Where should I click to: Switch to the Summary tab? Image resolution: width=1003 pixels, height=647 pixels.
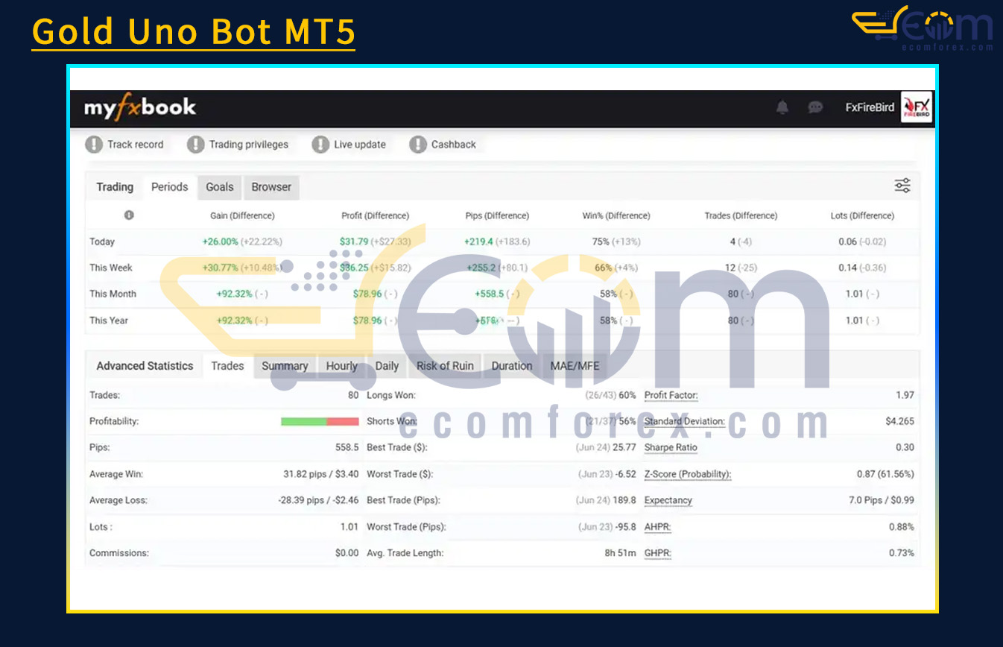pyautogui.click(x=285, y=366)
